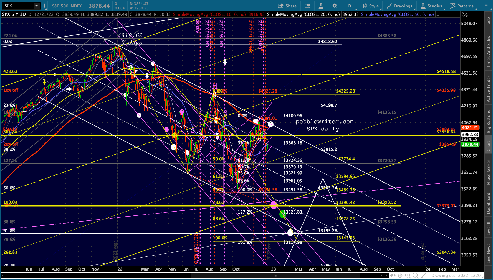Click the $4198.7 level label
Image resolution: width=493 pixels, height=280 pixels.
[x=329, y=105]
